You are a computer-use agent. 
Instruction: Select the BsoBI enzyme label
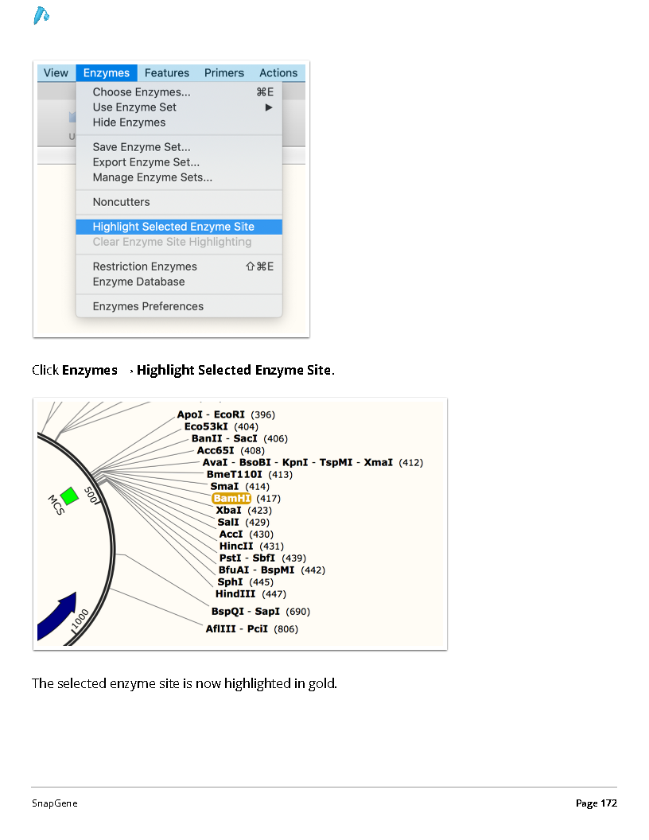pyautogui.click(x=255, y=462)
